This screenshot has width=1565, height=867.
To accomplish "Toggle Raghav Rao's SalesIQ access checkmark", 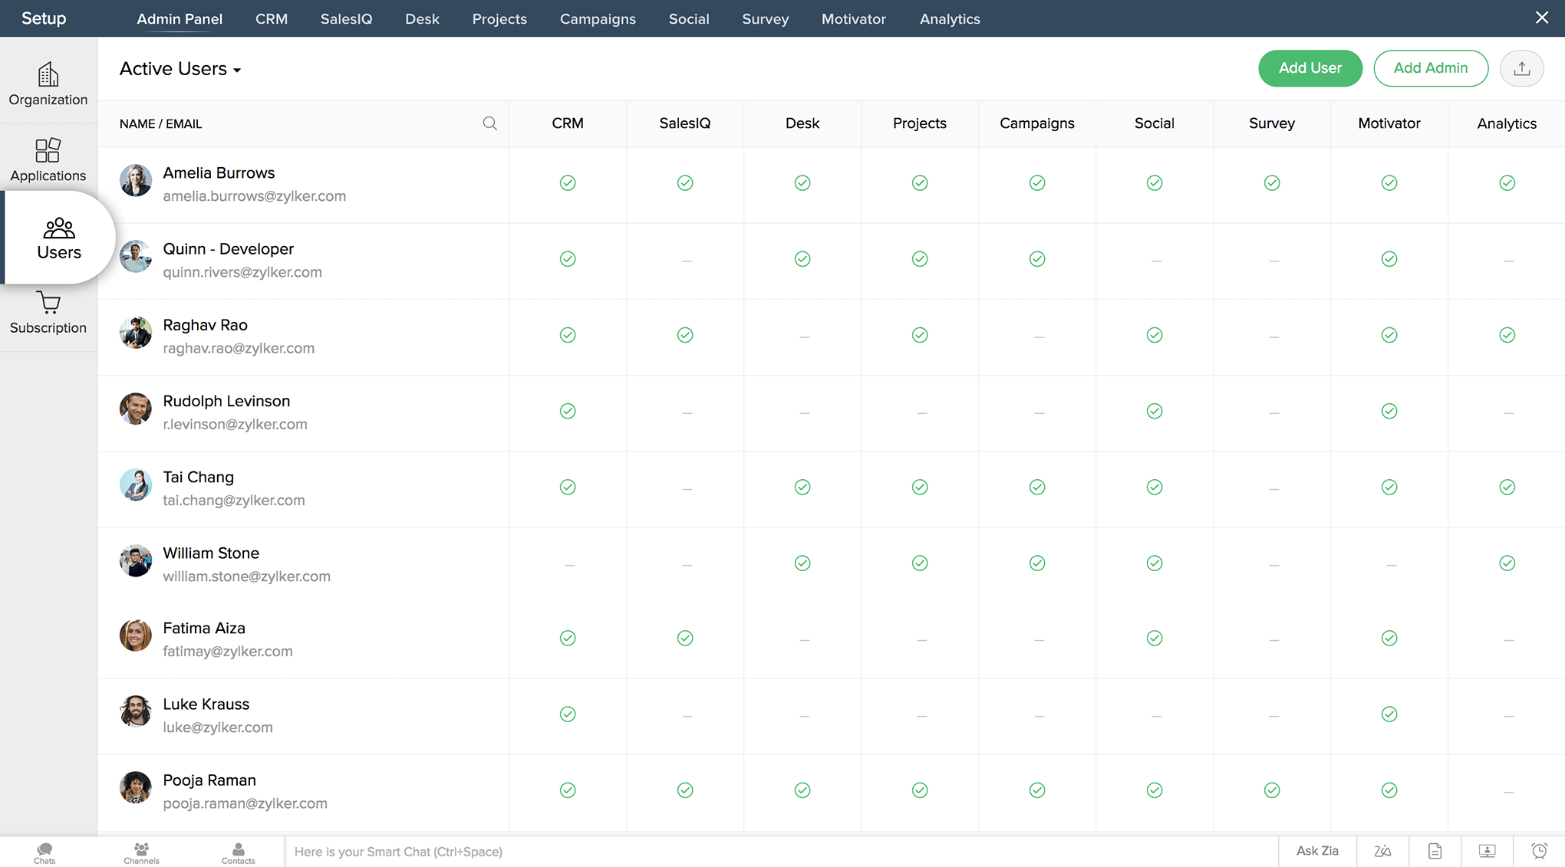I will tap(685, 335).
